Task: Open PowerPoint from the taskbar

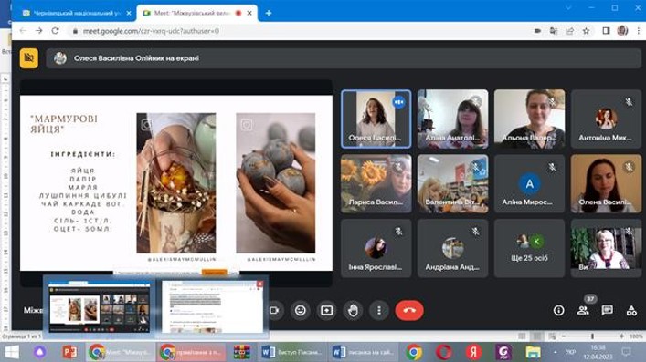Action: (69, 353)
